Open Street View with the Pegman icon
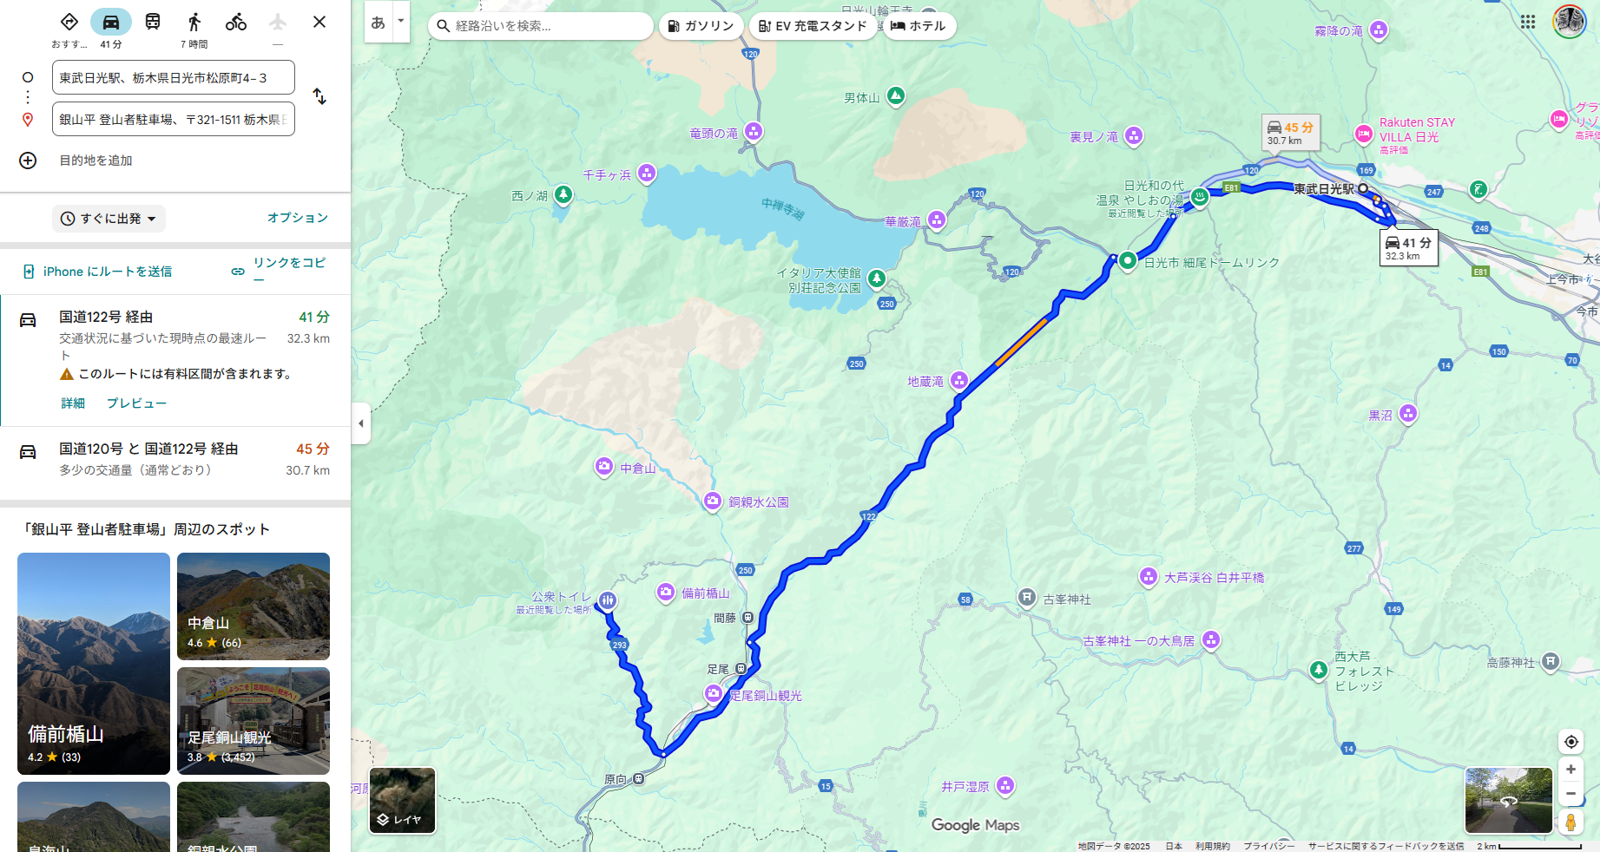Viewport: 1600px width, 852px height. (x=1570, y=822)
